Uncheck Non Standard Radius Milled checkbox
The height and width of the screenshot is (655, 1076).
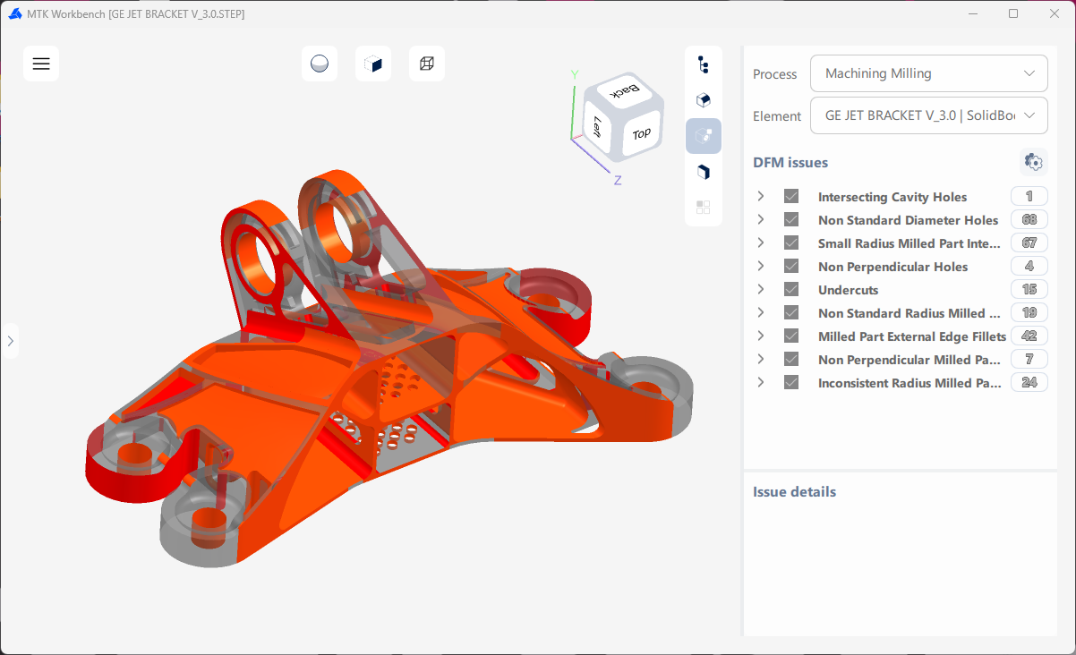[791, 313]
